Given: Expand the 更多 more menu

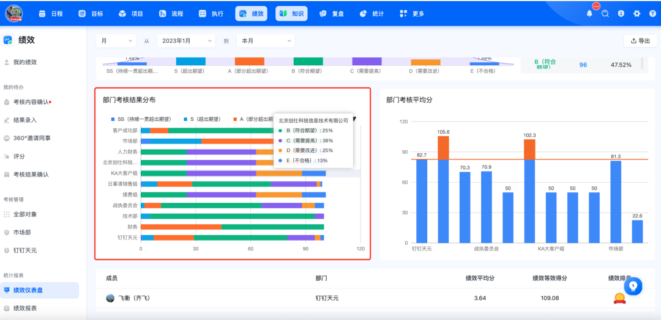Looking at the screenshot, I should (412, 13).
